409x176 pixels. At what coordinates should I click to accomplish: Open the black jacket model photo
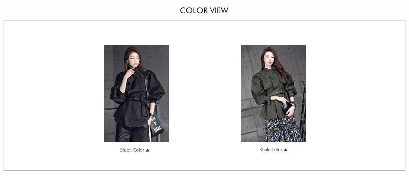click(136, 93)
